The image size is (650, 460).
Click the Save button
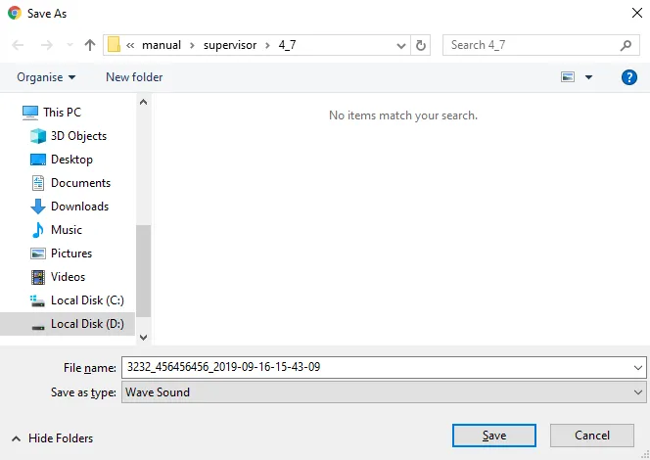[494, 436]
